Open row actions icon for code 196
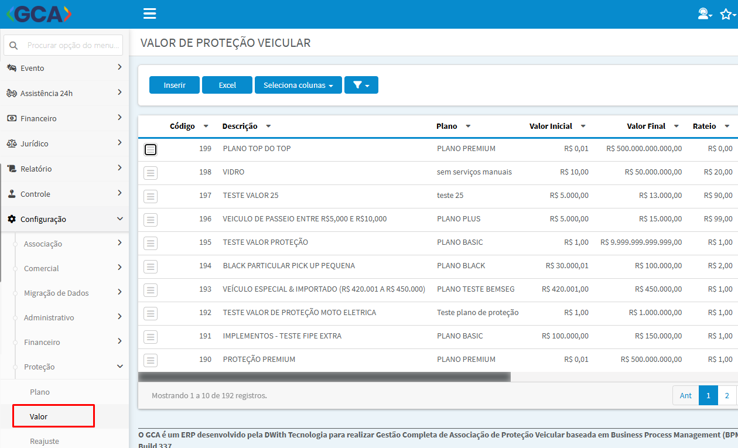 click(151, 220)
